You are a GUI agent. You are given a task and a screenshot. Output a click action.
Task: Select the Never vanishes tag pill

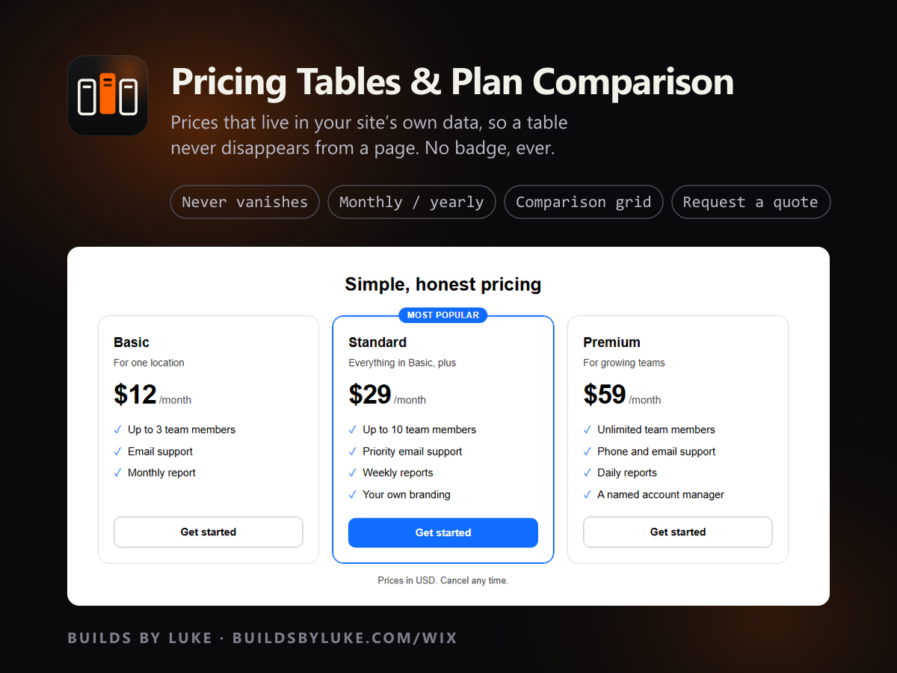pyautogui.click(x=245, y=202)
